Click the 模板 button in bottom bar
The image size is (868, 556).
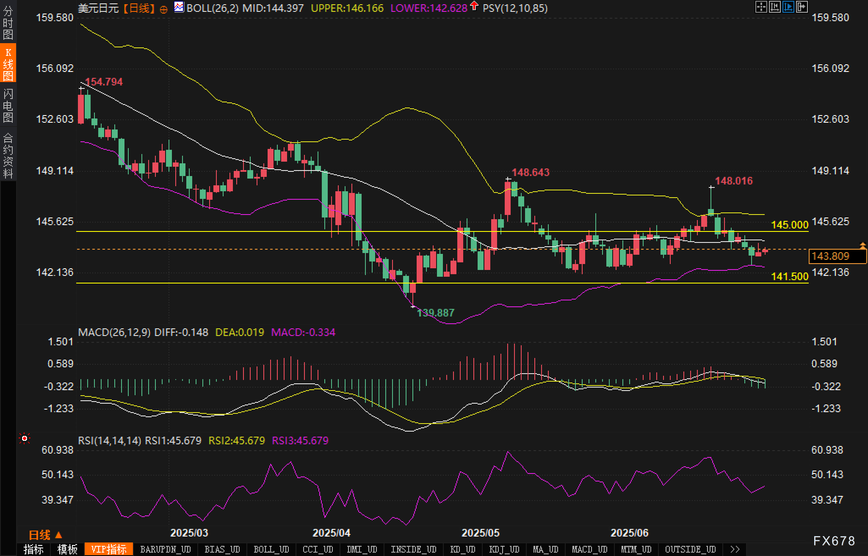click(68, 549)
